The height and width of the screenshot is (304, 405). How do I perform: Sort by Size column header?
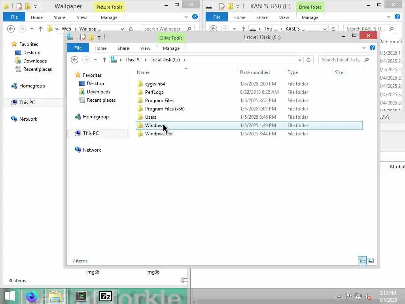pos(339,72)
